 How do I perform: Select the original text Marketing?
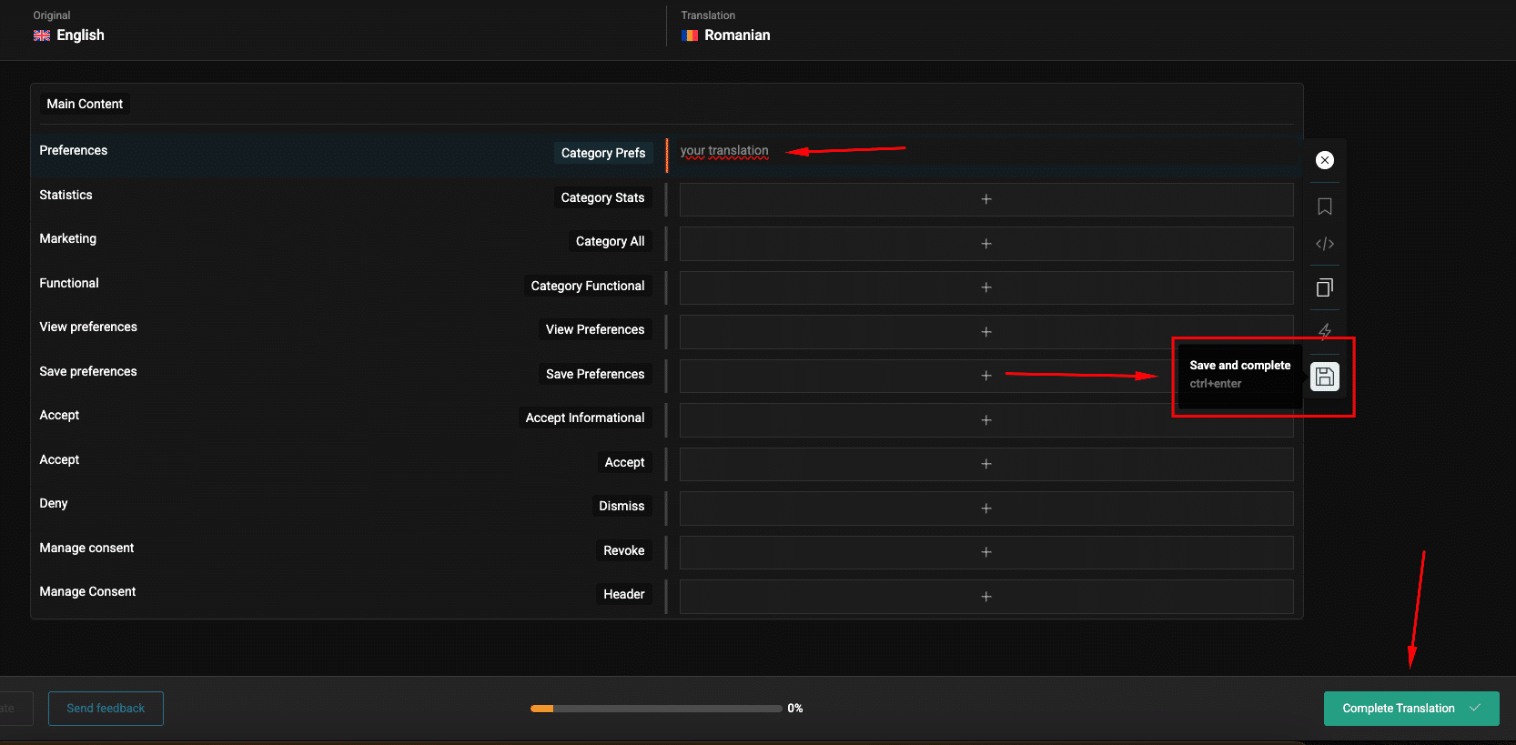tap(68, 238)
